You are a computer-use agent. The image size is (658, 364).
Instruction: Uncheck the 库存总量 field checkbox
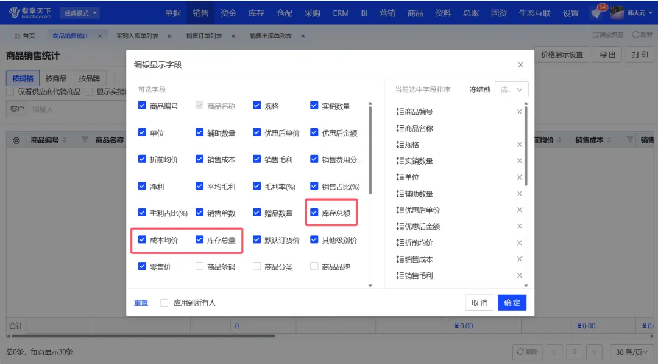coord(199,240)
